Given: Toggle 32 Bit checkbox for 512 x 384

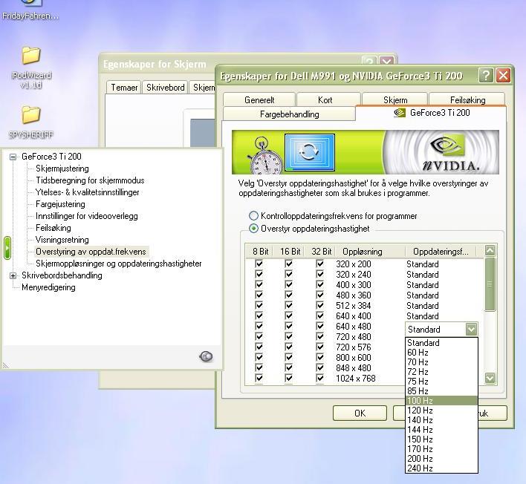Looking at the screenshot, I should click(x=320, y=305).
